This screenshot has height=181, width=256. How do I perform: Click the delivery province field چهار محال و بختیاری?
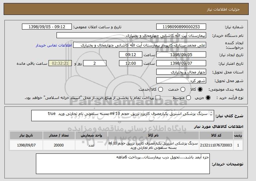[181, 72]
